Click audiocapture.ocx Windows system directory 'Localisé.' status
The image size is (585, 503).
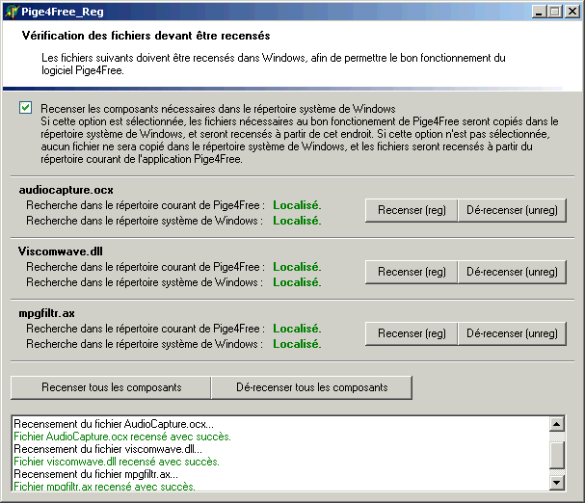pos(297,221)
